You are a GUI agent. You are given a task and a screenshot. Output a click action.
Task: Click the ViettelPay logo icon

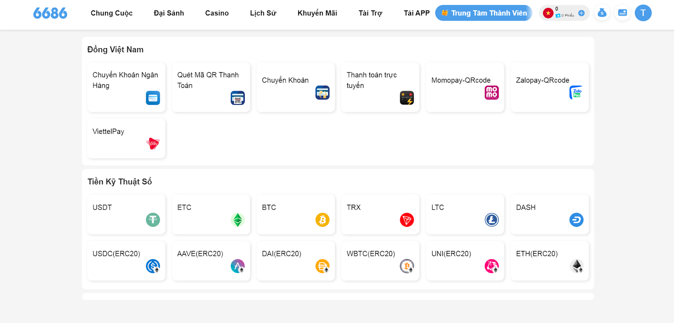tap(153, 144)
